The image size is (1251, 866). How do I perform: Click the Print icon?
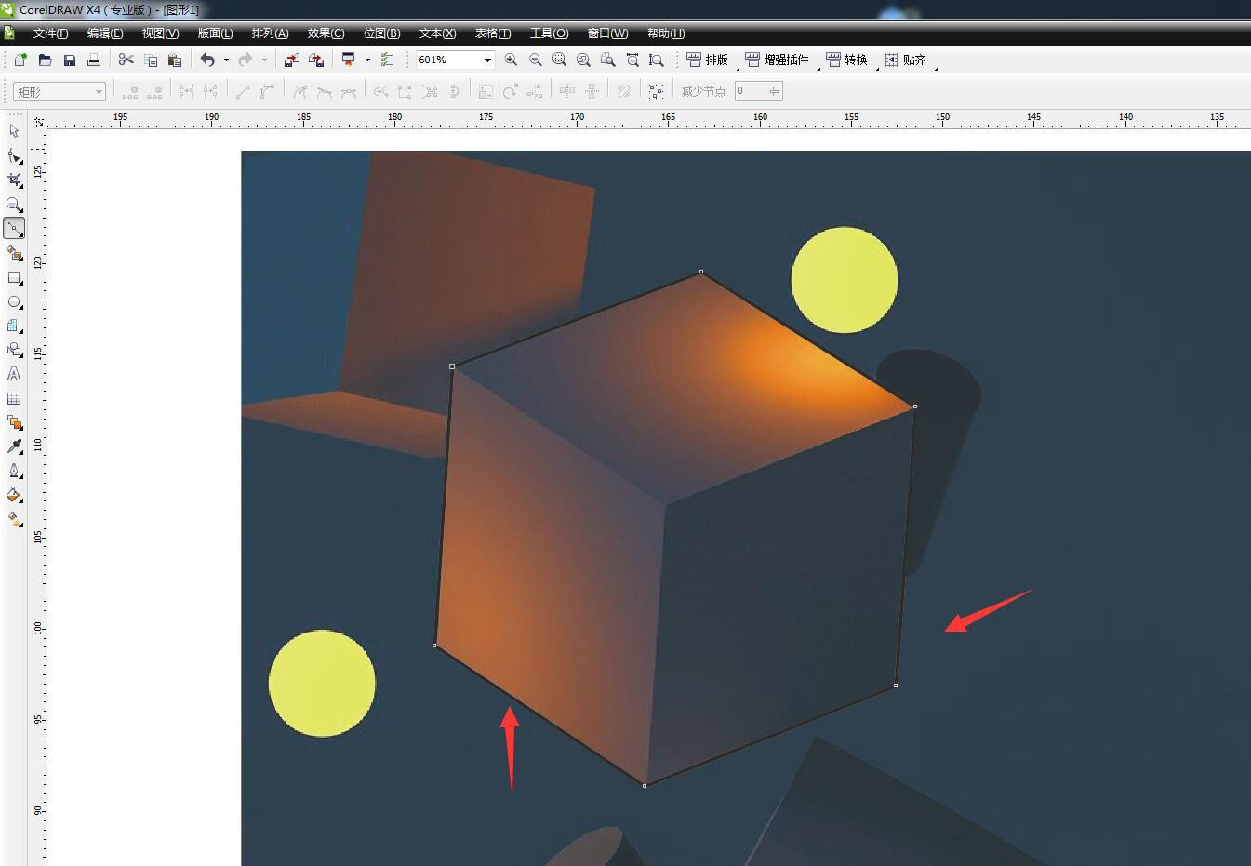pos(93,60)
